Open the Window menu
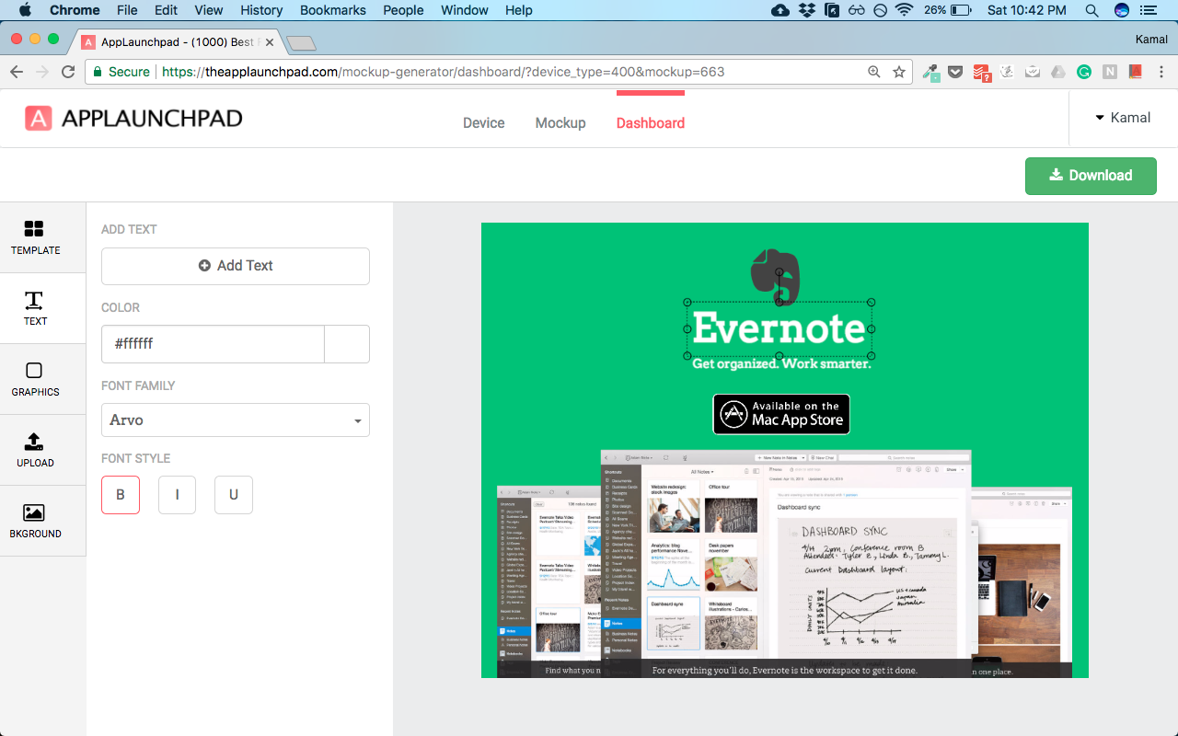This screenshot has width=1178, height=736. pyautogui.click(x=465, y=10)
